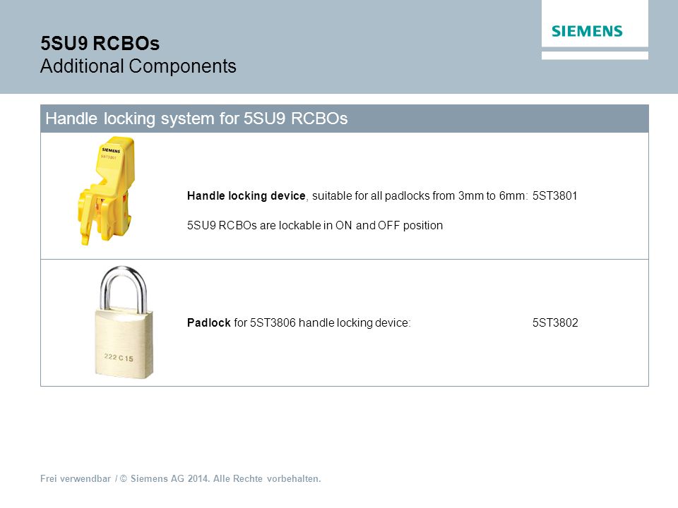Click the Siemens logo
The image size is (678, 508).
pos(587,31)
